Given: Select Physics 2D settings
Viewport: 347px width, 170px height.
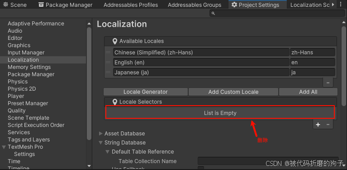Looking at the screenshot, I should tap(22, 89).
